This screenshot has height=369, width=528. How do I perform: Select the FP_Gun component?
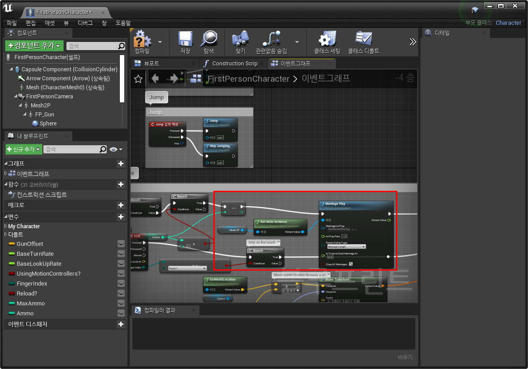pyautogui.click(x=44, y=114)
